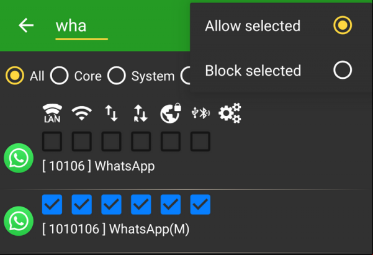Open the WhatsApp(M) 1010106 app icon
Image resolution: width=373 pixels, height=255 pixels.
(19, 221)
